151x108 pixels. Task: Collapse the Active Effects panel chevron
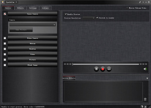(147, 78)
